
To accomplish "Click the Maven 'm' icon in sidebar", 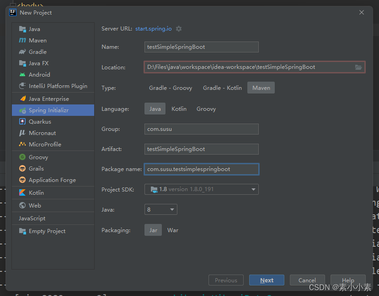I will (22, 40).
